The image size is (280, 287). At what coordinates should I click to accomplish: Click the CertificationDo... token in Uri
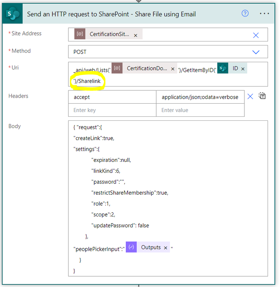click(145, 68)
